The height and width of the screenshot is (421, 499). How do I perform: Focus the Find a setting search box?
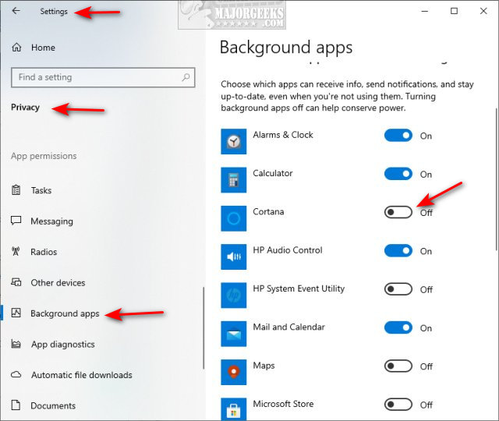(x=103, y=77)
